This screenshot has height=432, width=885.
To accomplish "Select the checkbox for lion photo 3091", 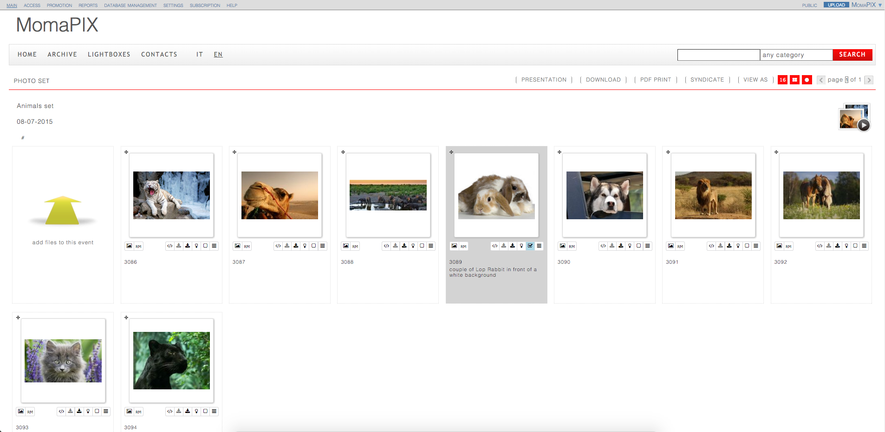I will [747, 246].
